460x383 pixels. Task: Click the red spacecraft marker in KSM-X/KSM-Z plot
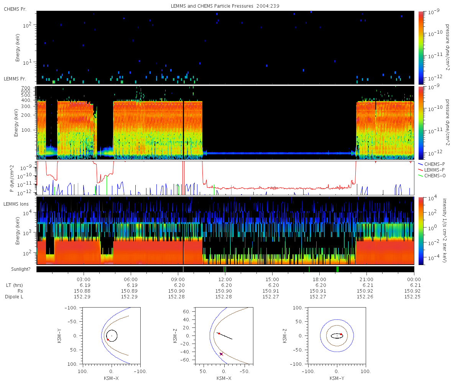pos(219,334)
